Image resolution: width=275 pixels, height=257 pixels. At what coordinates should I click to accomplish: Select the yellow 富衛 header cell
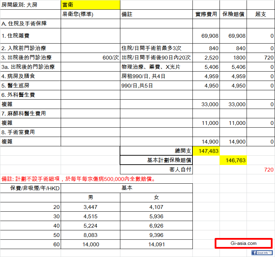(91, 5)
